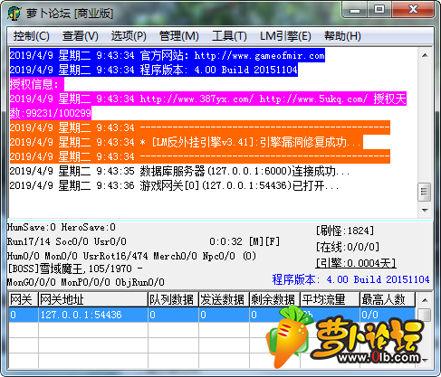The height and width of the screenshot is (377, 441).
Task: Click the log line with www.387yx.com
Action: 208,99
